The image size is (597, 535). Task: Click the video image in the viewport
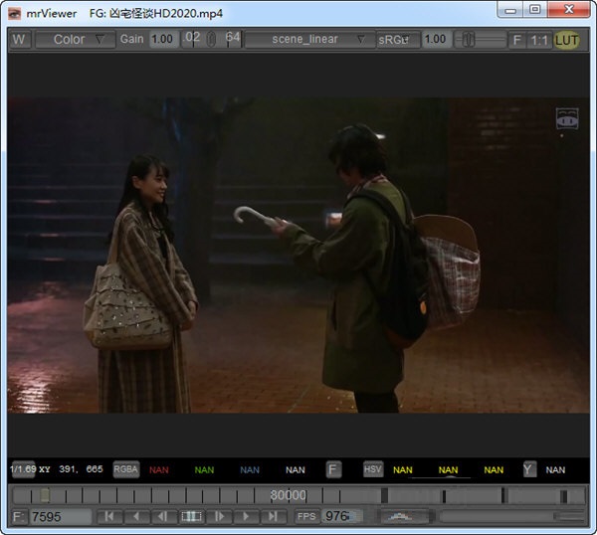point(298,255)
